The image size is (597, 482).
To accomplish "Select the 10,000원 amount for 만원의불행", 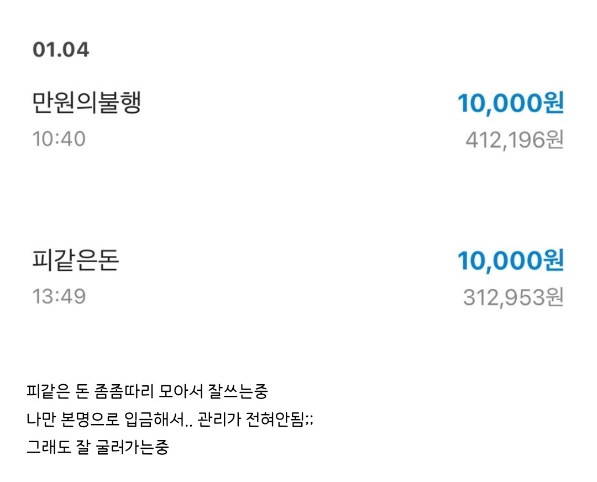I will (510, 103).
